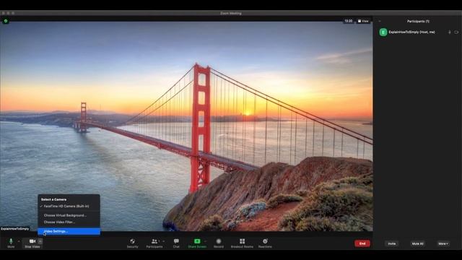The width and height of the screenshot is (462, 260).
Task: Click the meeting timer display
Action: tap(349, 21)
